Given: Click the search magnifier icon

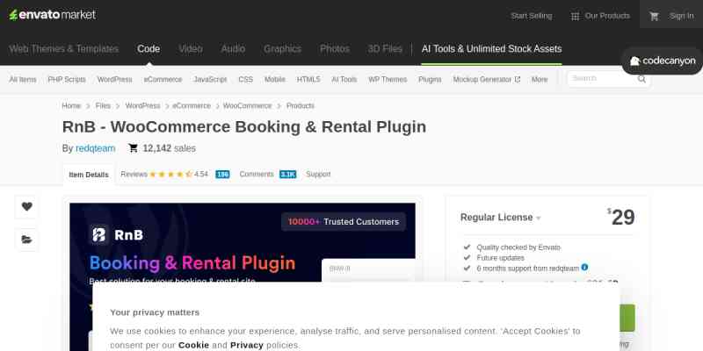Looking at the screenshot, I should pos(642,79).
